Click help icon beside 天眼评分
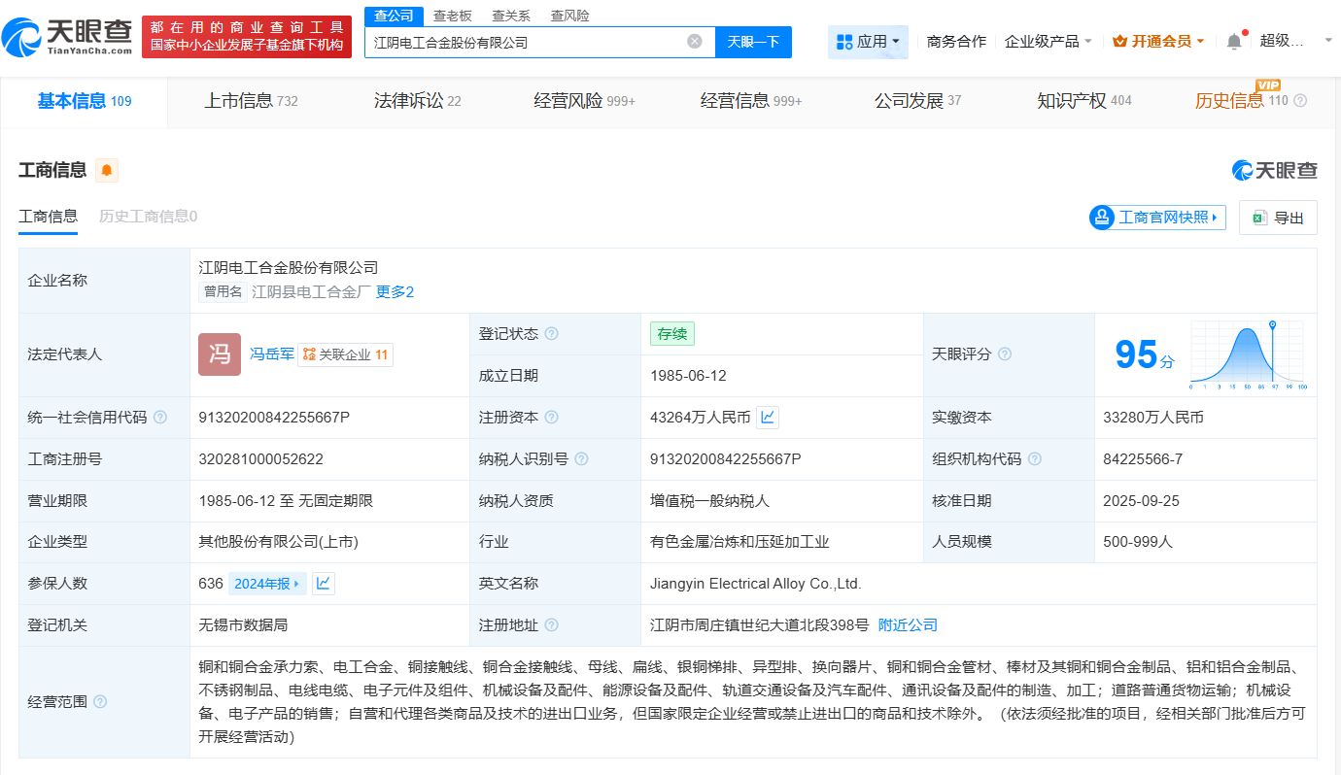Image resolution: width=1341 pixels, height=775 pixels. click(x=1005, y=354)
